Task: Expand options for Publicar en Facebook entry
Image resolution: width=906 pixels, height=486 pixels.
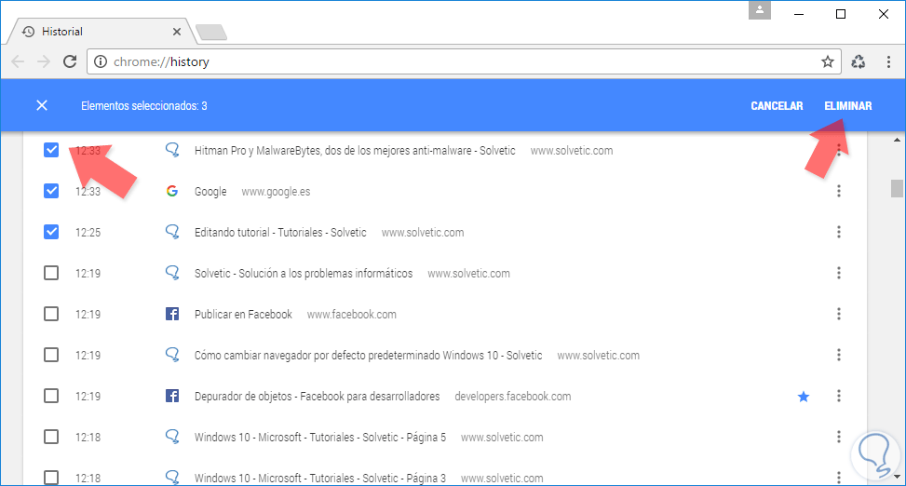Action: 839,315
